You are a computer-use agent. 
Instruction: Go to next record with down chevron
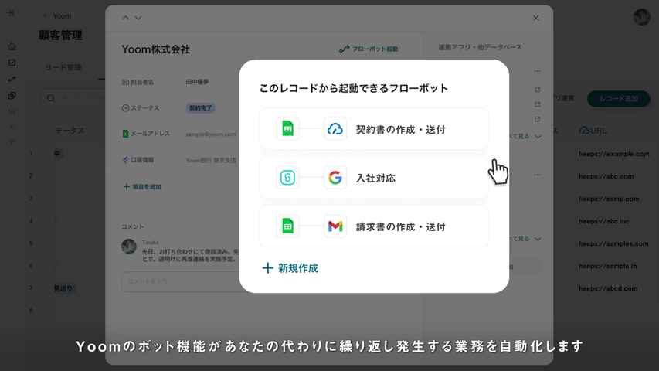(x=138, y=18)
